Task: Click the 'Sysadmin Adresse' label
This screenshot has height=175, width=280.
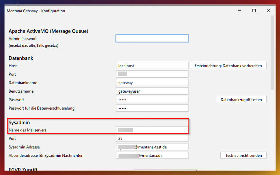Action: click(24, 147)
